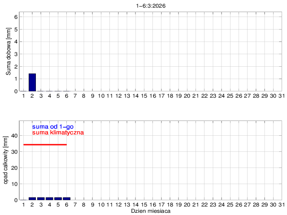Click the tall daily bar in the upper chart
The width and height of the screenshot is (287, 215).
tap(32, 82)
